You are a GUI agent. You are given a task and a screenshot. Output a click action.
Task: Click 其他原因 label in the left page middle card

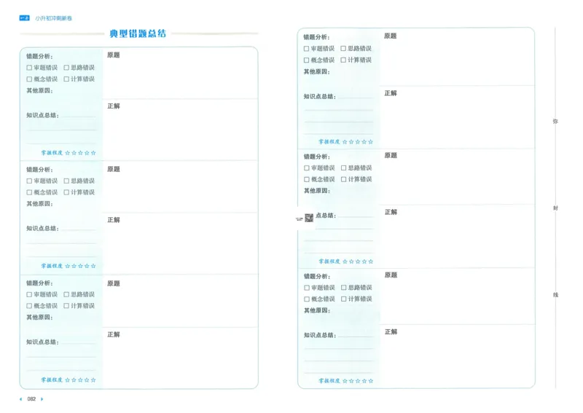[x=39, y=204]
